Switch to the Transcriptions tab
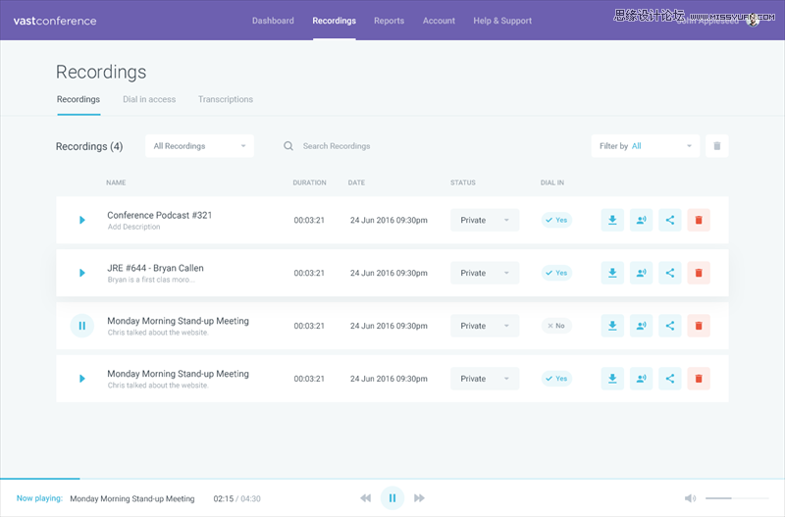 pyautogui.click(x=225, y=99)
